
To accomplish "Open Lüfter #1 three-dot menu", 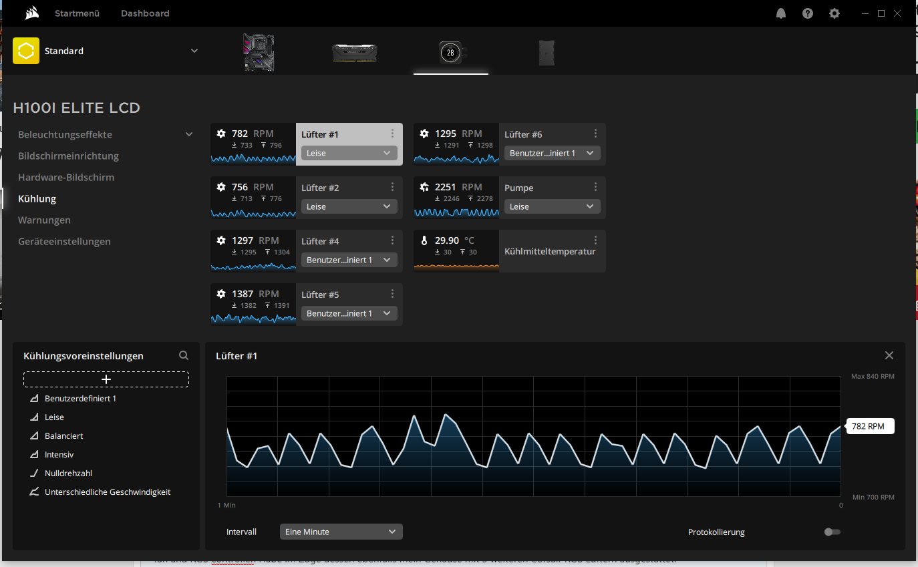I will pos(392,134).
